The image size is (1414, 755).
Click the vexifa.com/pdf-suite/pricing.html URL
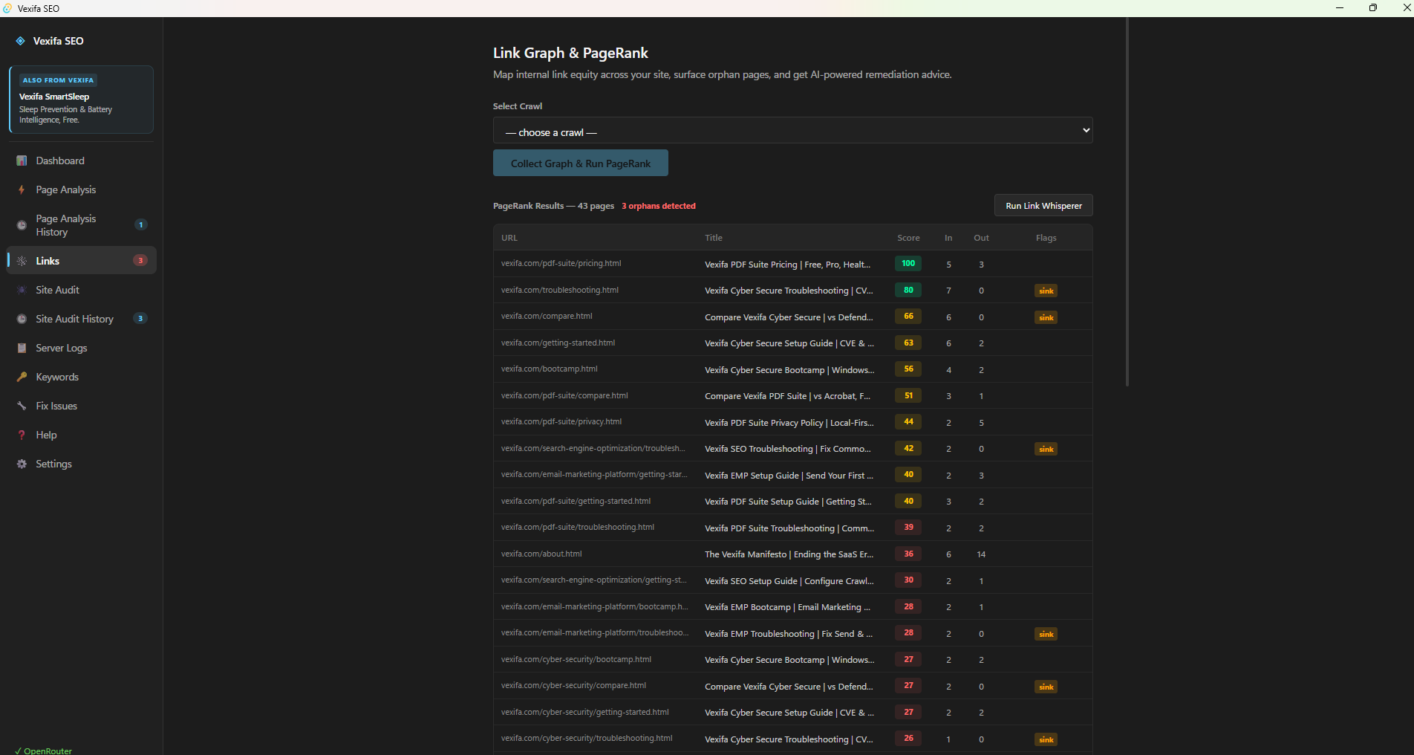561,263
